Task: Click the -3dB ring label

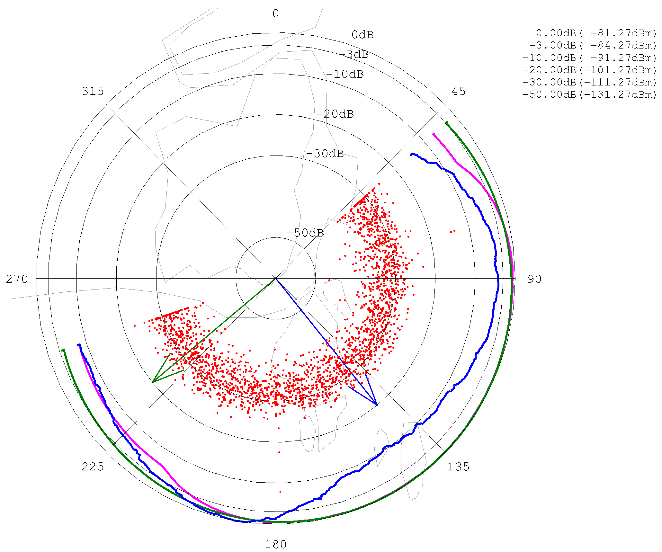Action: click(354, 54)
